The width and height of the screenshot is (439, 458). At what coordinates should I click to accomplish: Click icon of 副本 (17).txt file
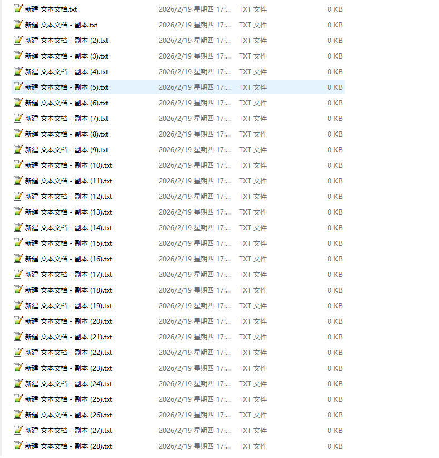tap(18, 274)
